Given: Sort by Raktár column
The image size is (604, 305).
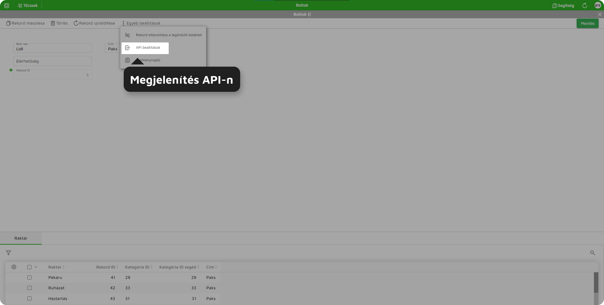Looking at the screenshot, I should point(56,267).
